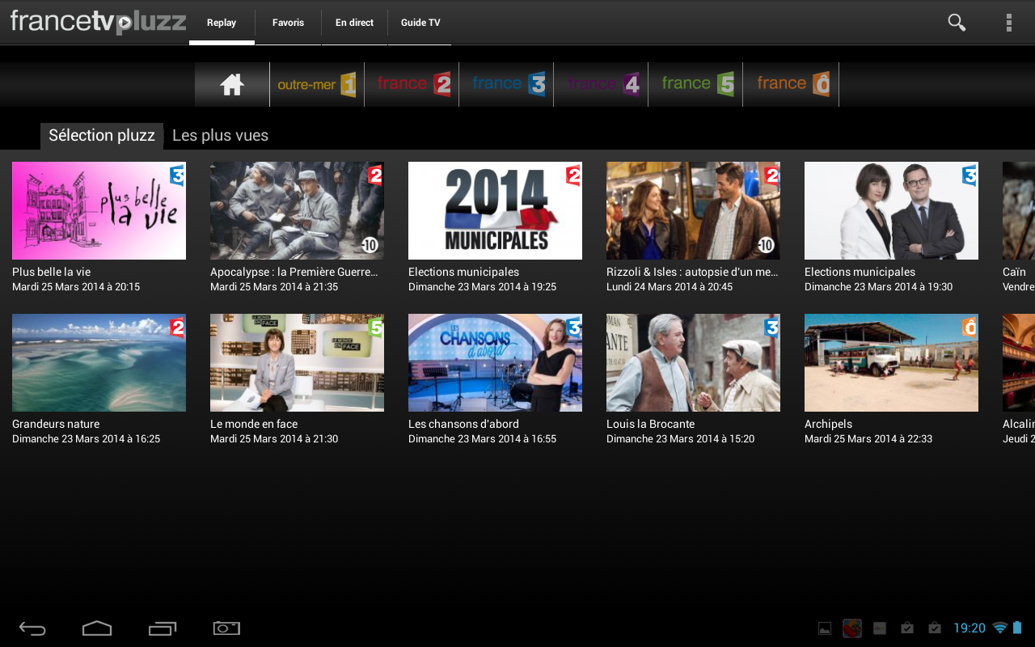The image size is (1035, 647).
Task: Switch to the Replay tab
Action: click(222, 23)
